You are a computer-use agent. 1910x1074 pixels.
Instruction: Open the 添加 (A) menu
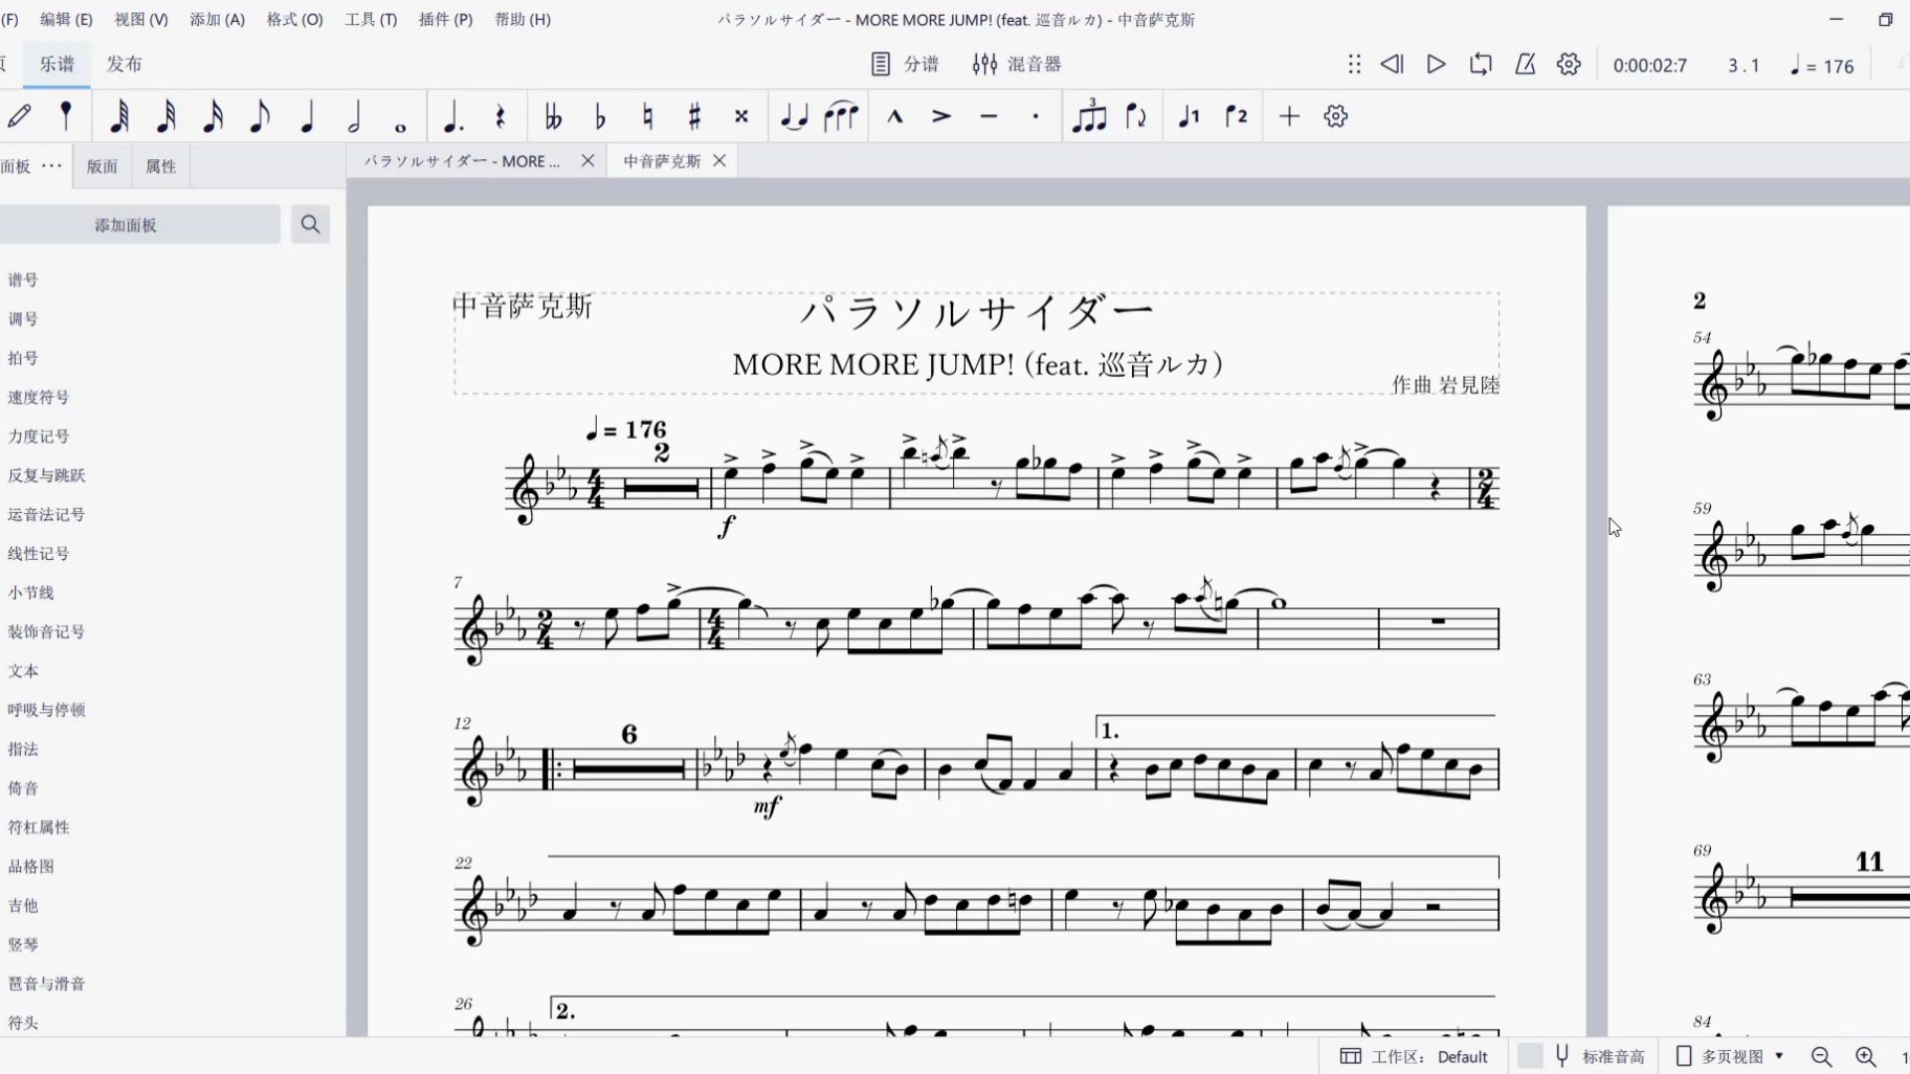tap(217, 19)
